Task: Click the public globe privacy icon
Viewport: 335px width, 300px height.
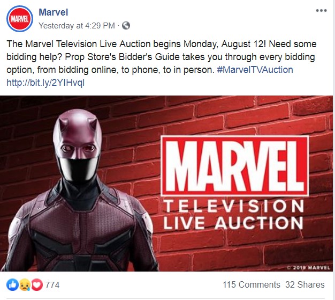Action: pyautogui.click(x=126, y=26)
